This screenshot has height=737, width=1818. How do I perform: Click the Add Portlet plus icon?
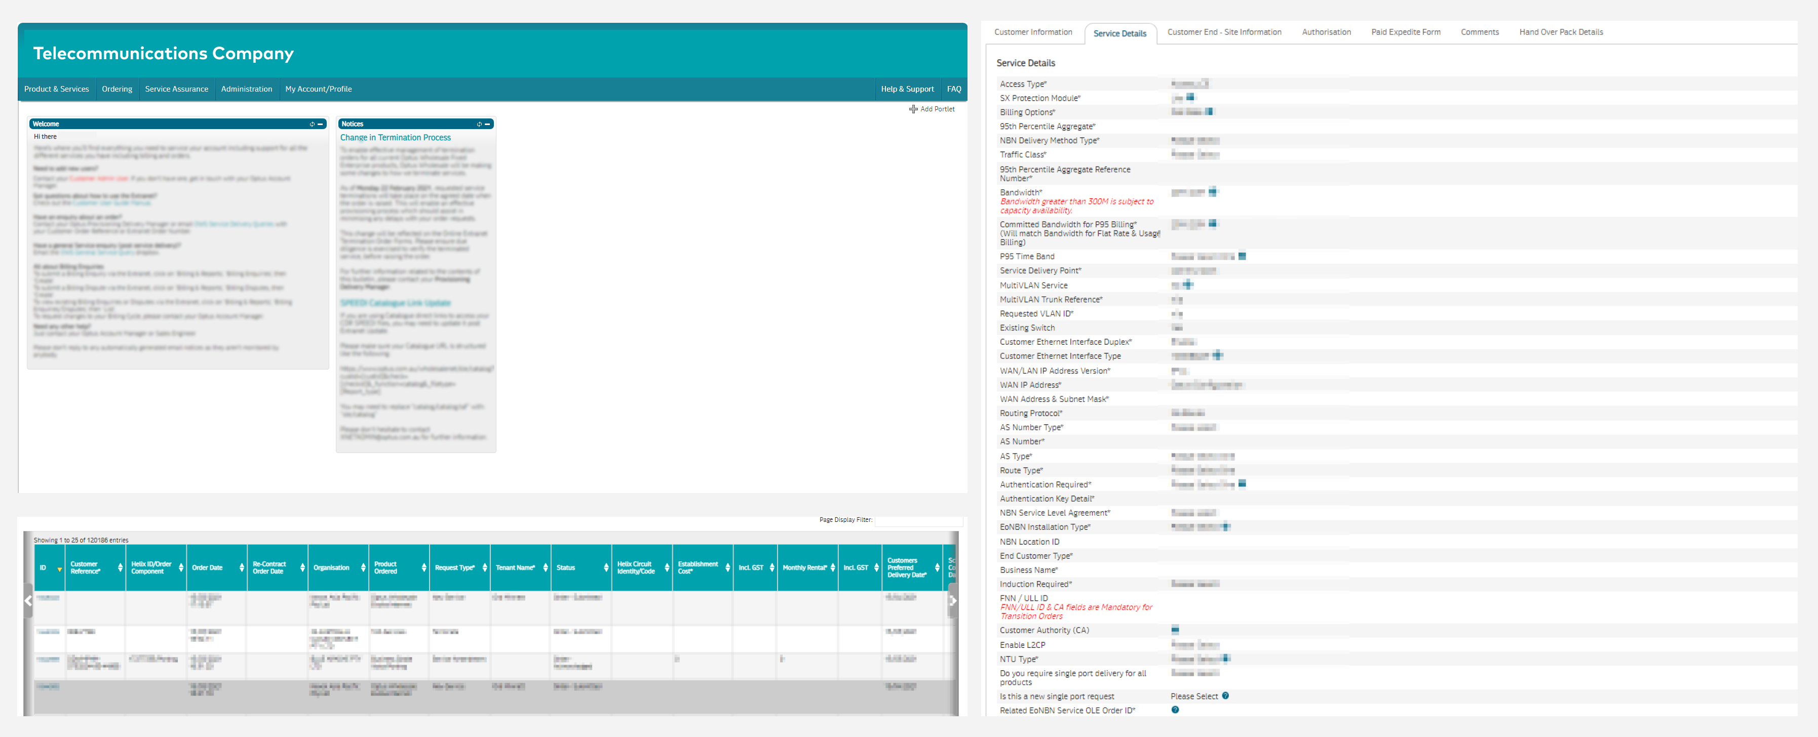click(913, 109)
